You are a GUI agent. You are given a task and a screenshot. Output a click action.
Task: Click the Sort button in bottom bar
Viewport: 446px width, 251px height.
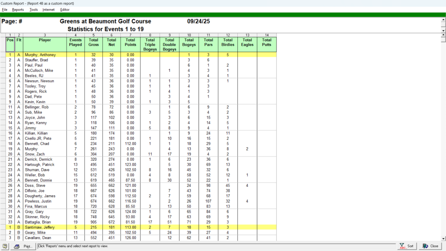406,246
